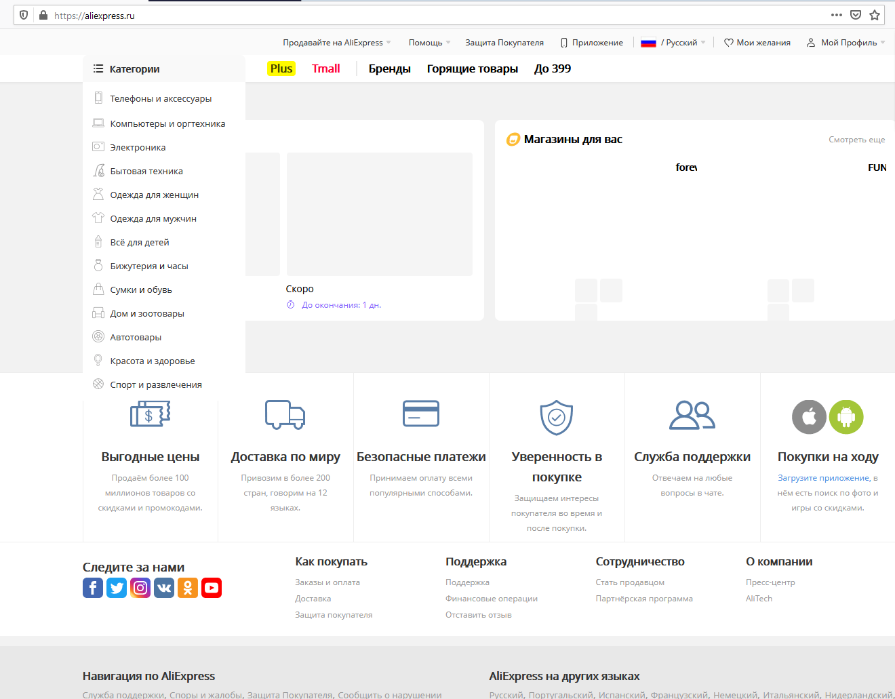895x699 pixels.
Task: Open Оставить отзыв footer link
Action: 479,615
